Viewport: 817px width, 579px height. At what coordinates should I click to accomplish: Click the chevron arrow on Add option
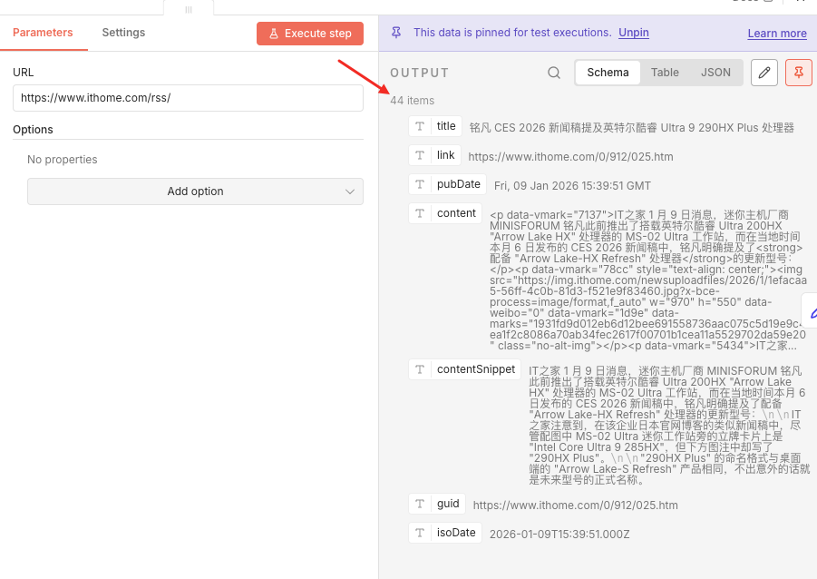click(350, 192)
